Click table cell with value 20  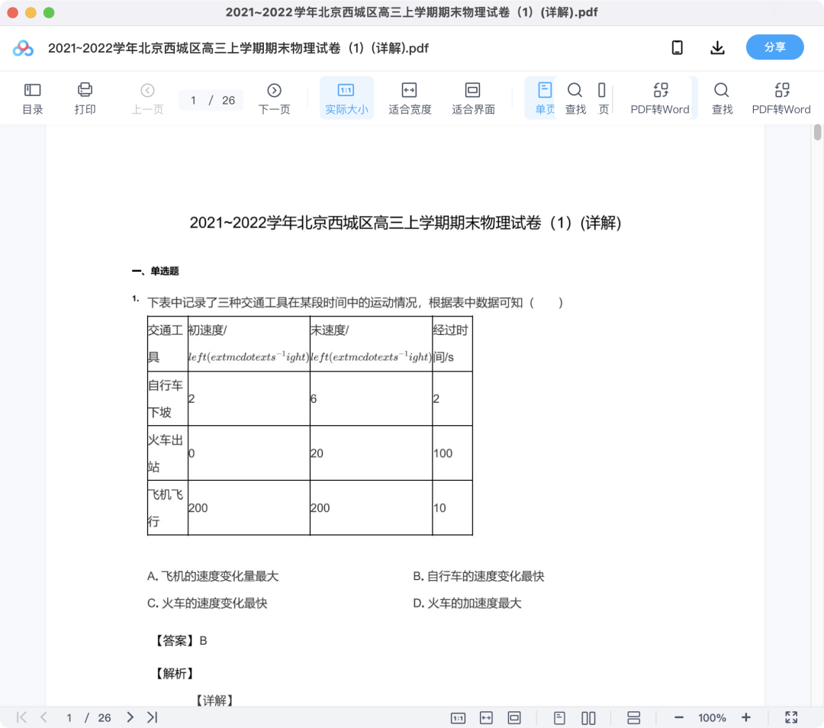[x=371, y=453]
